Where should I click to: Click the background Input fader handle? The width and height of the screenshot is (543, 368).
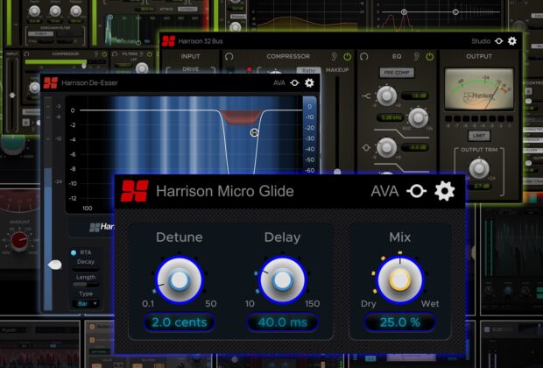(x=12, y=95)
